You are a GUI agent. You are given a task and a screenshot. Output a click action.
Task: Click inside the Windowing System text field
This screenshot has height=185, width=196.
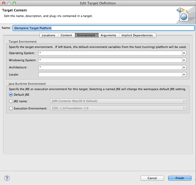110,60
